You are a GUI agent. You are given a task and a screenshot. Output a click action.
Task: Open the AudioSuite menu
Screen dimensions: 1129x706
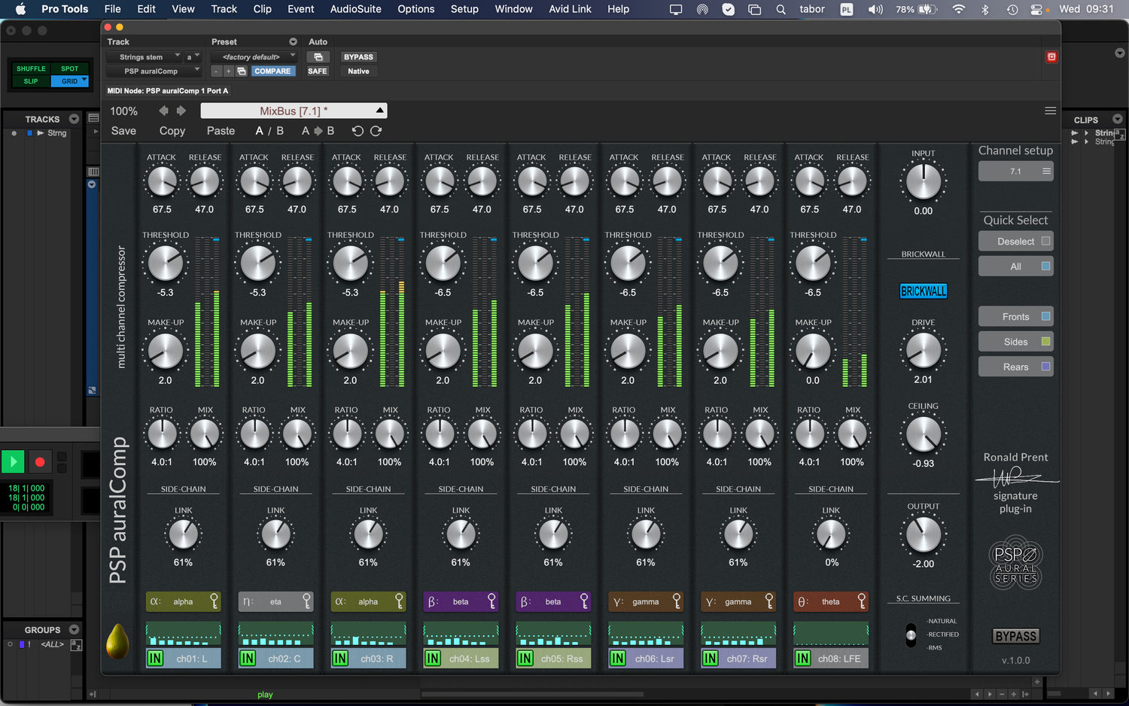coord(355,9)
